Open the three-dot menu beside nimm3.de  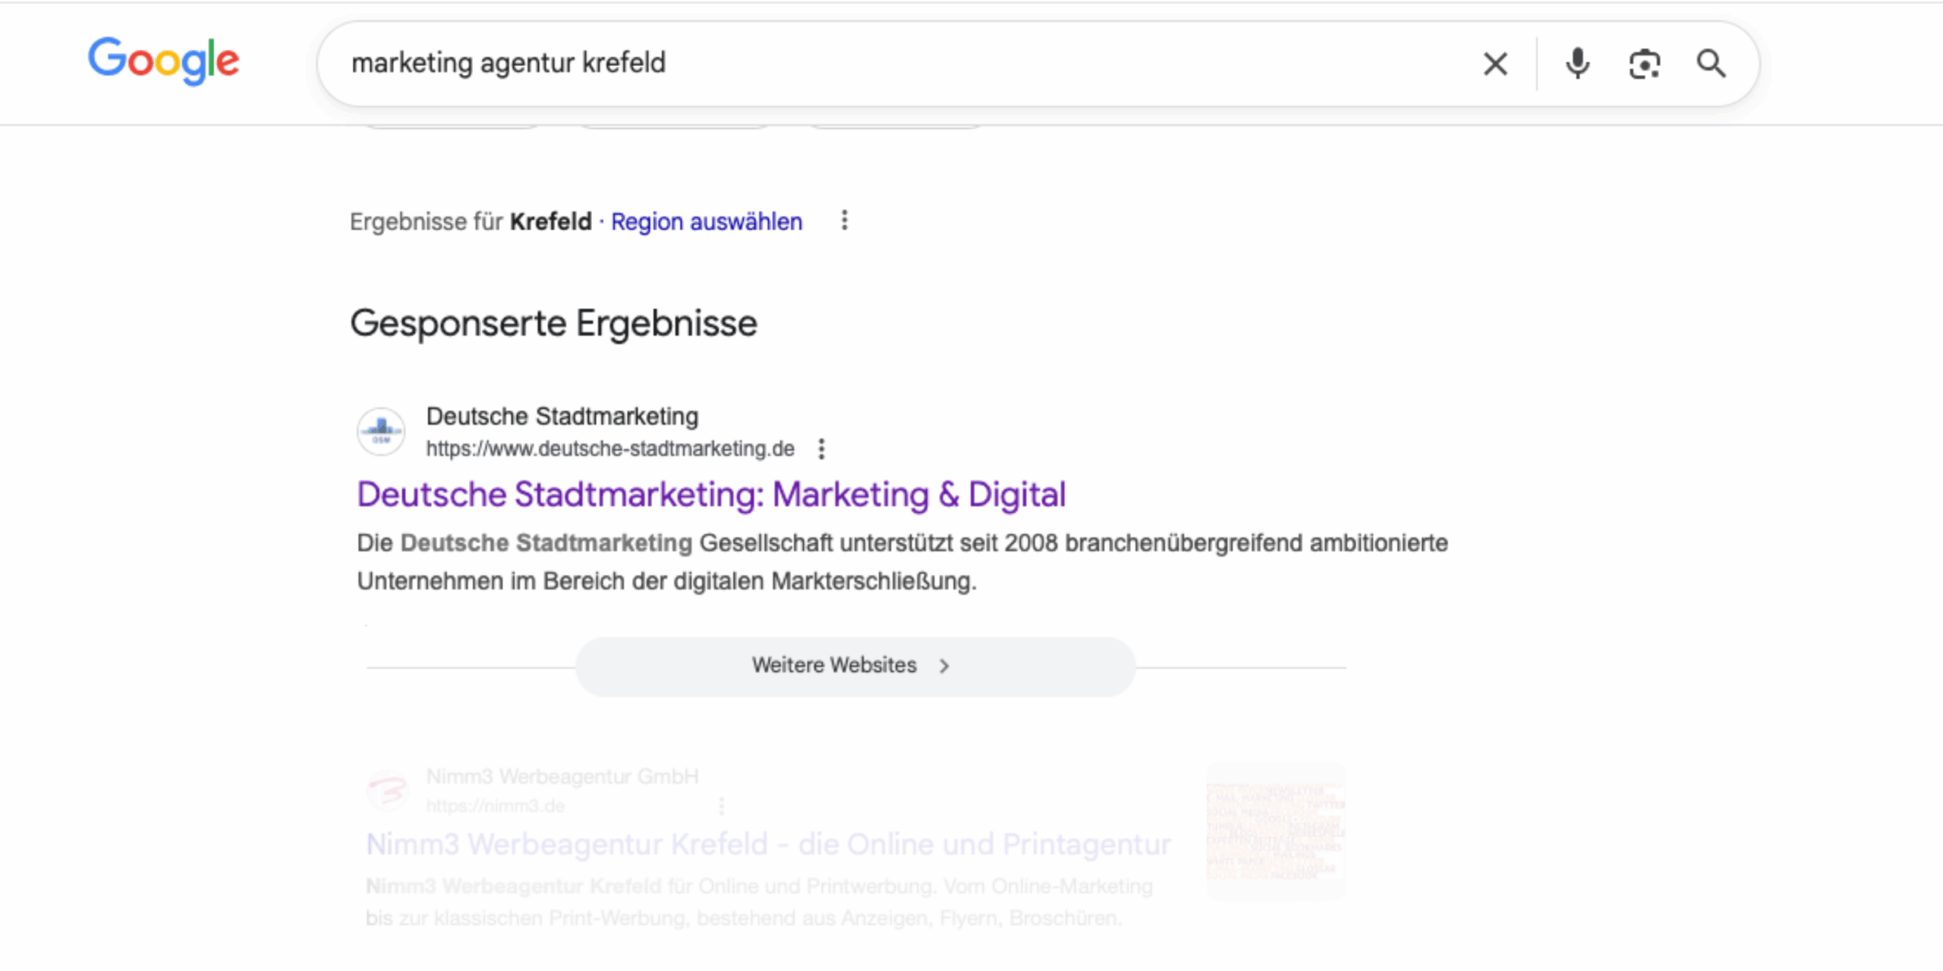tap(720, 805)
